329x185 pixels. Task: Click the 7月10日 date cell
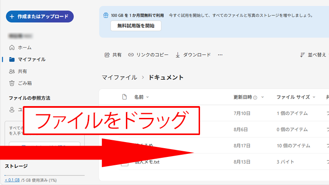[242, 113]
